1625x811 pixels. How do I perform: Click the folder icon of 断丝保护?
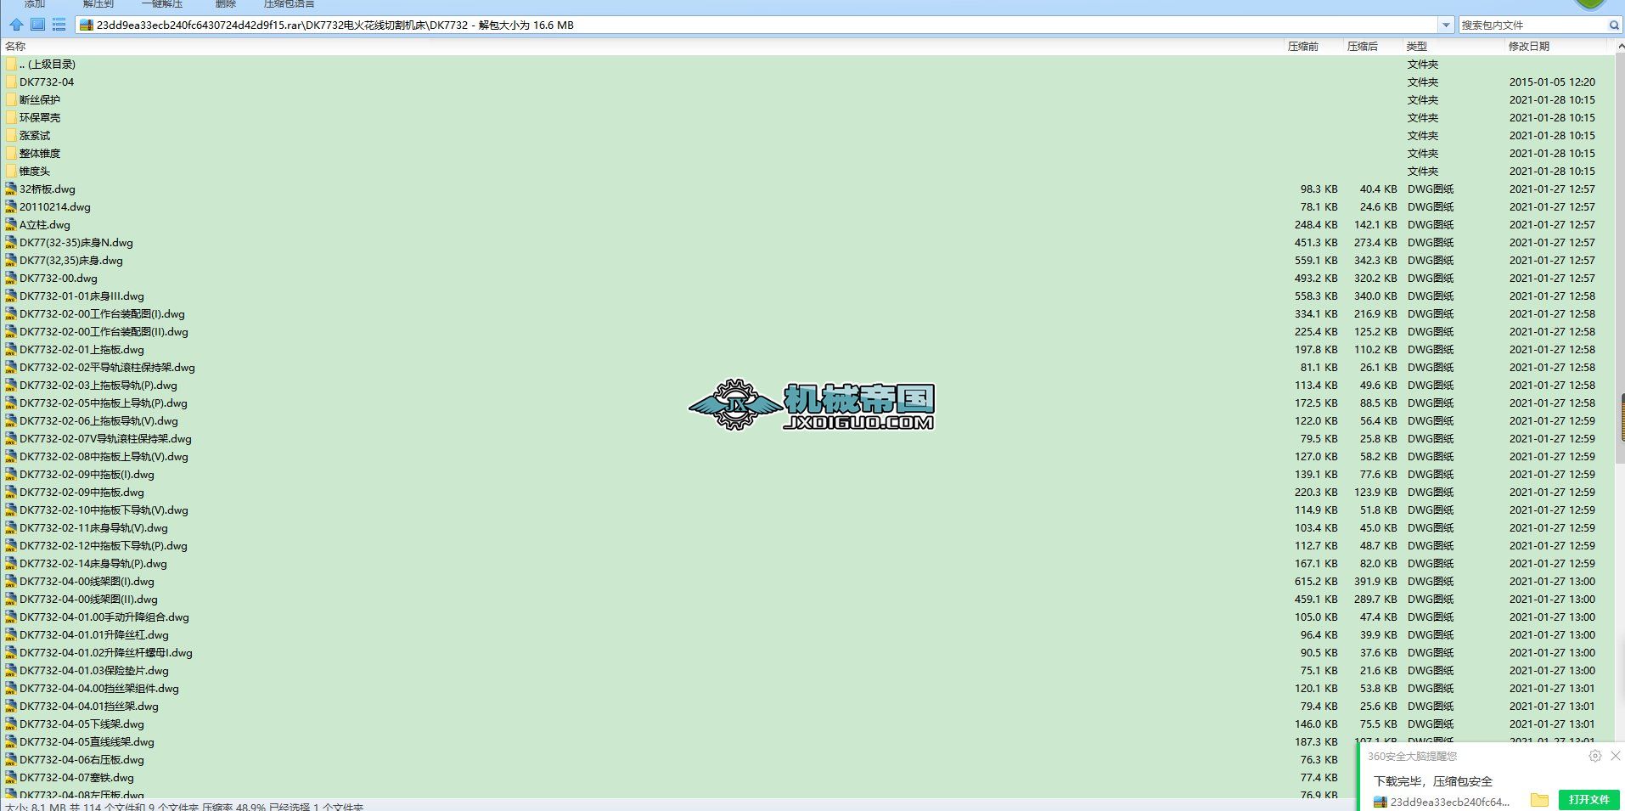[x=11, y=100]
